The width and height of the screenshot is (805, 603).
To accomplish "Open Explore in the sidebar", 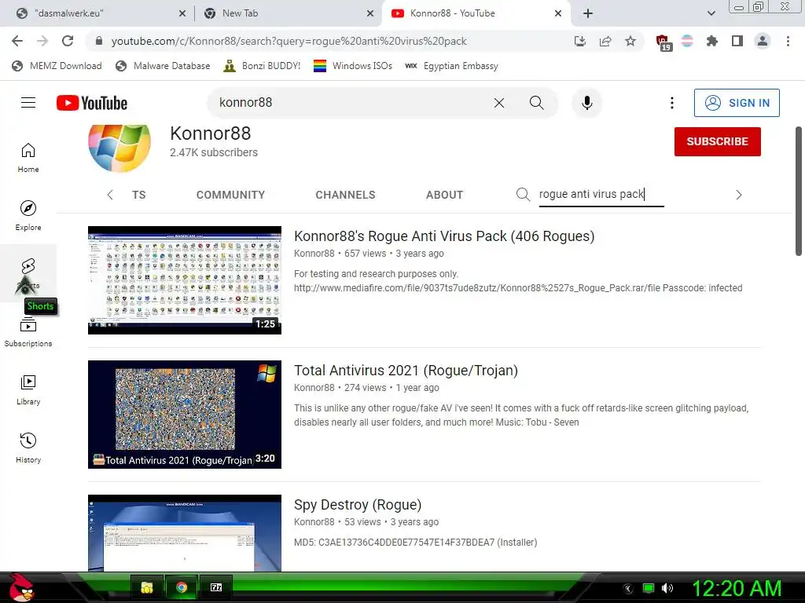I will tap(28, 216).
